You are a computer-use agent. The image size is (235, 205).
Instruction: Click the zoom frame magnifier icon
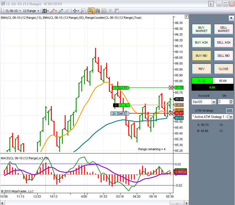(x=83, y=11)
